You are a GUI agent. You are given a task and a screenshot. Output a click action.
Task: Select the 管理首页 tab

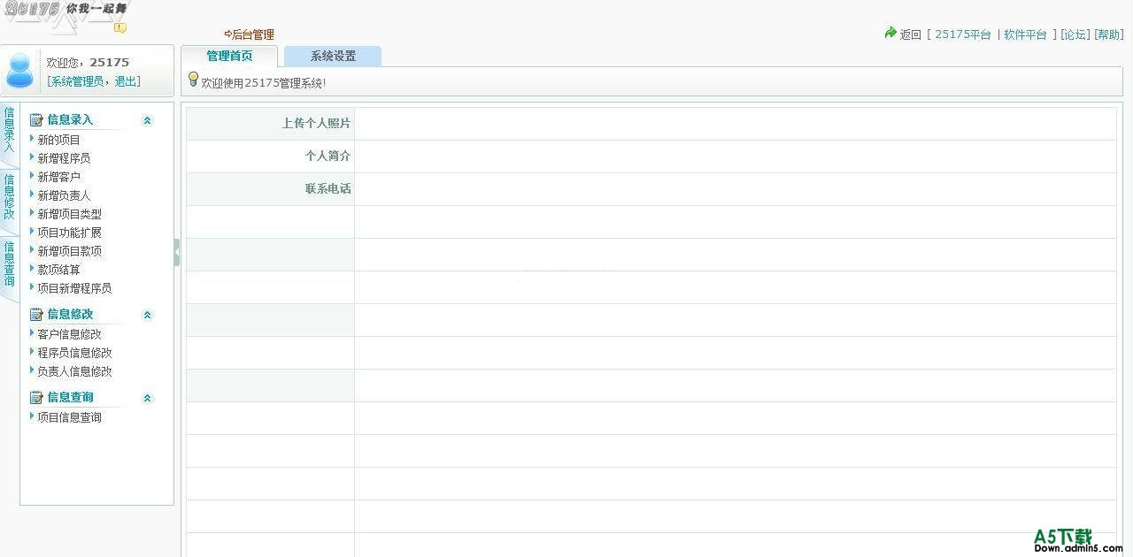[x=229, y=57]
